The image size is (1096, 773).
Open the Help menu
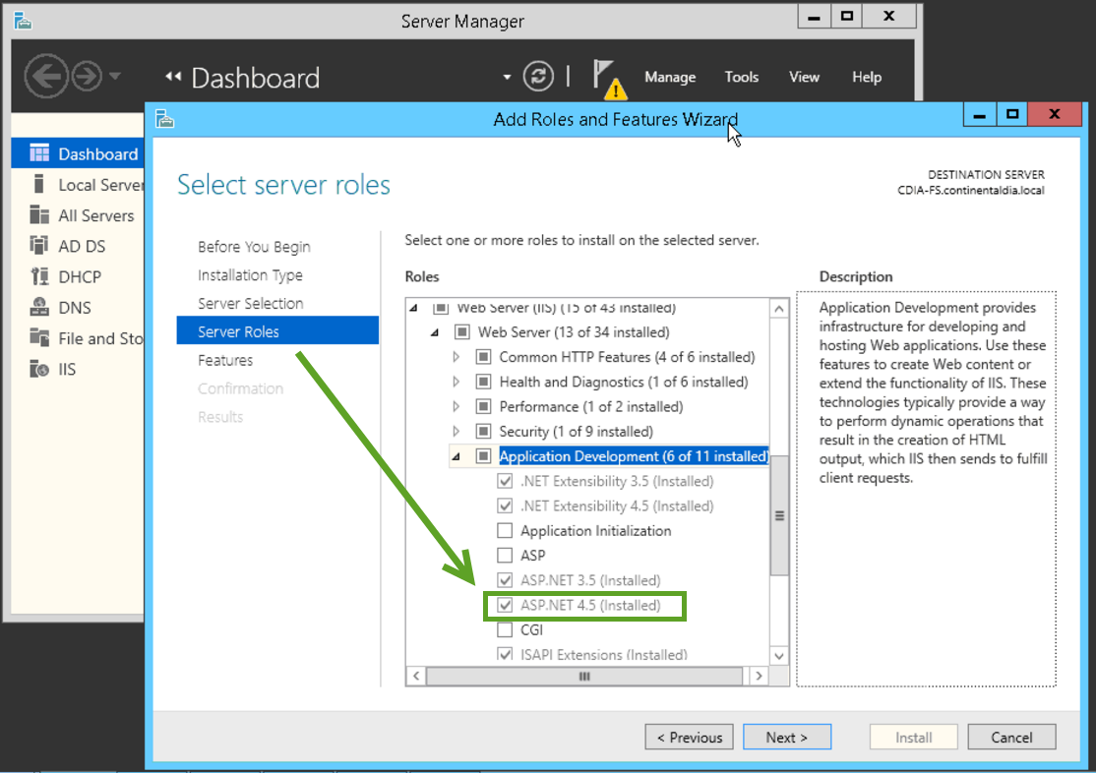pyautogui.click(x=867, y=77)
